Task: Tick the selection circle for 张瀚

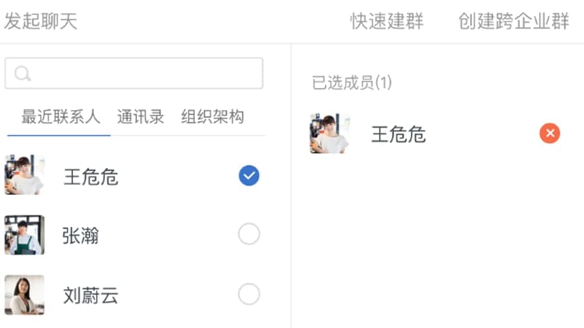Action: 249,234
